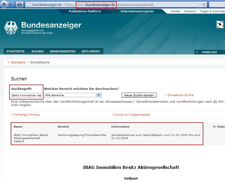Open the Kontakt link
This screenshot has width=225, height=182.
[x=175, y=11]
